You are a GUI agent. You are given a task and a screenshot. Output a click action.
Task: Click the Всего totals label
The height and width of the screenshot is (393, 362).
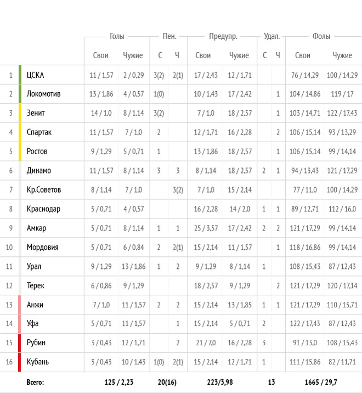[35, 382]
